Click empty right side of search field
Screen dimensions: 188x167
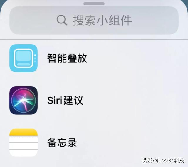[155, 20]
